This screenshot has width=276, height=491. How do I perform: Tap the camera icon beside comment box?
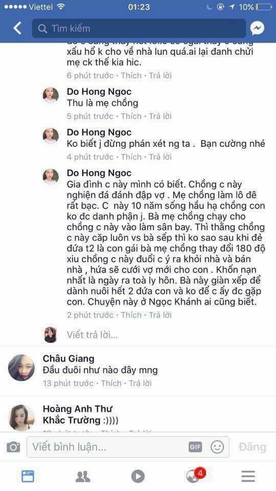[13, 447]
